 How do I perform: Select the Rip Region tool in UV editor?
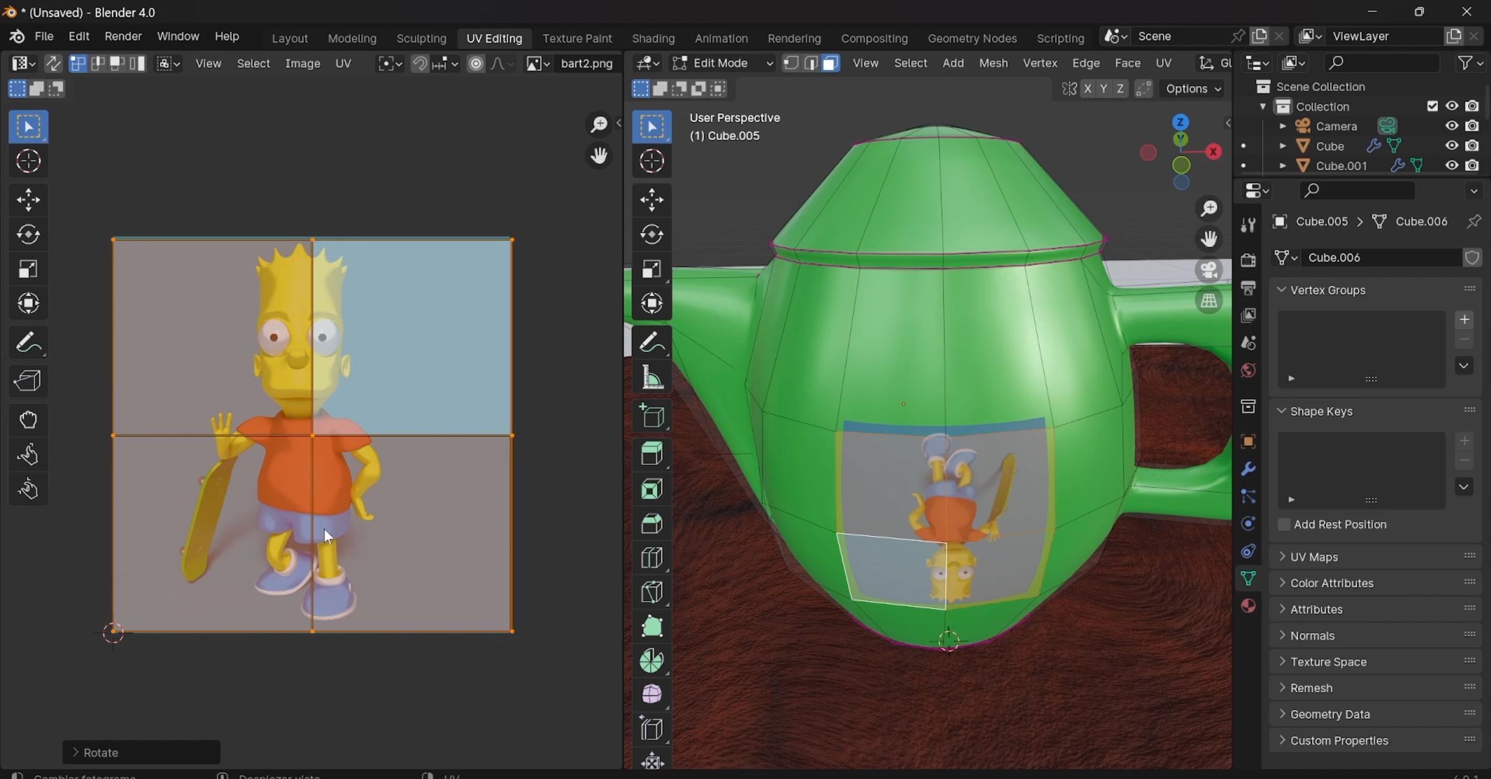pyautogui.click(x=28, y=381)
